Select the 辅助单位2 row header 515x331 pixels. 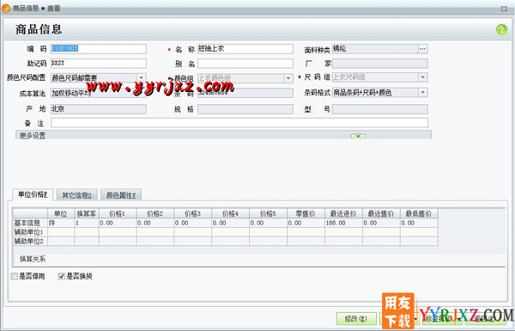pyautogui.click(x=30, y=242)
